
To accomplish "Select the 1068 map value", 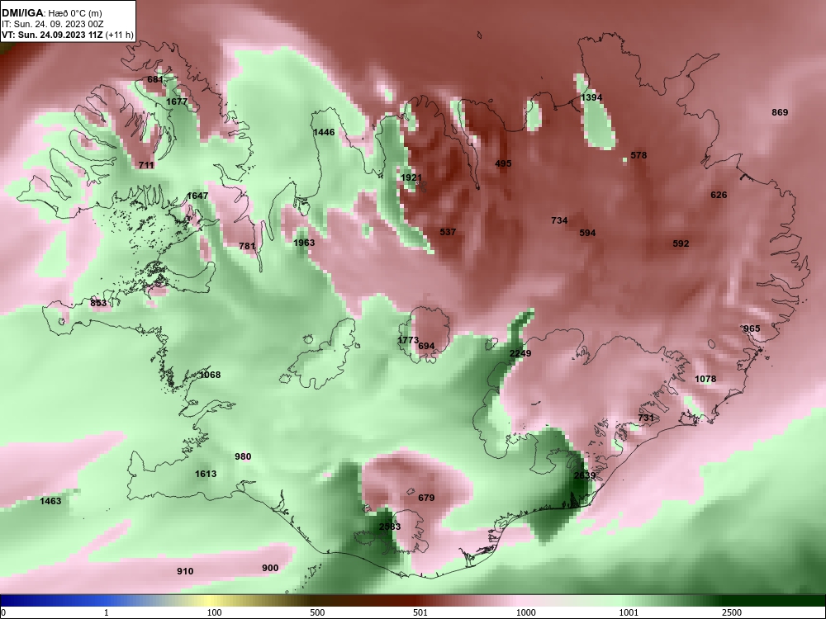I will click(210, 375).
